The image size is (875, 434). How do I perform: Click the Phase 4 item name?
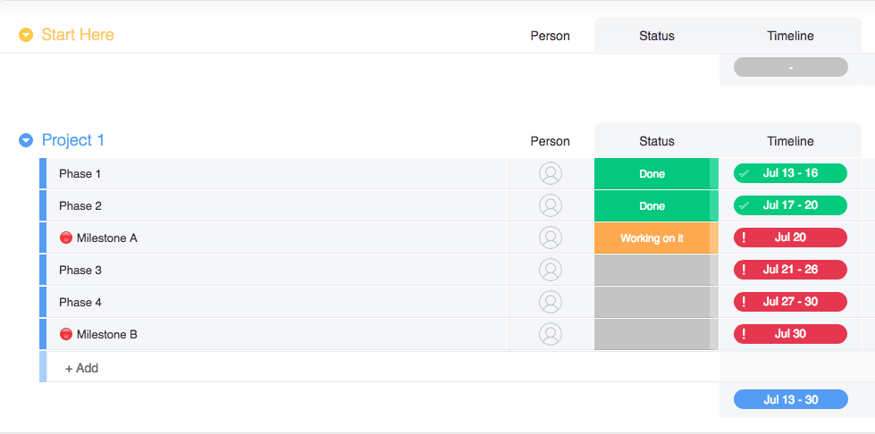pos(80,303)
